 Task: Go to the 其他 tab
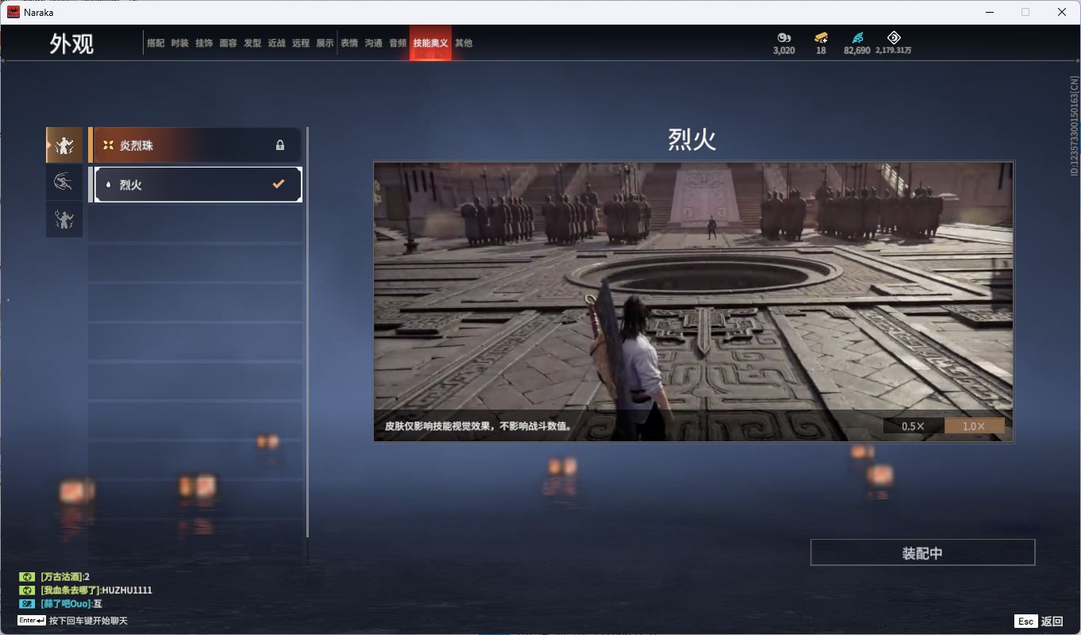click(464, 43)
